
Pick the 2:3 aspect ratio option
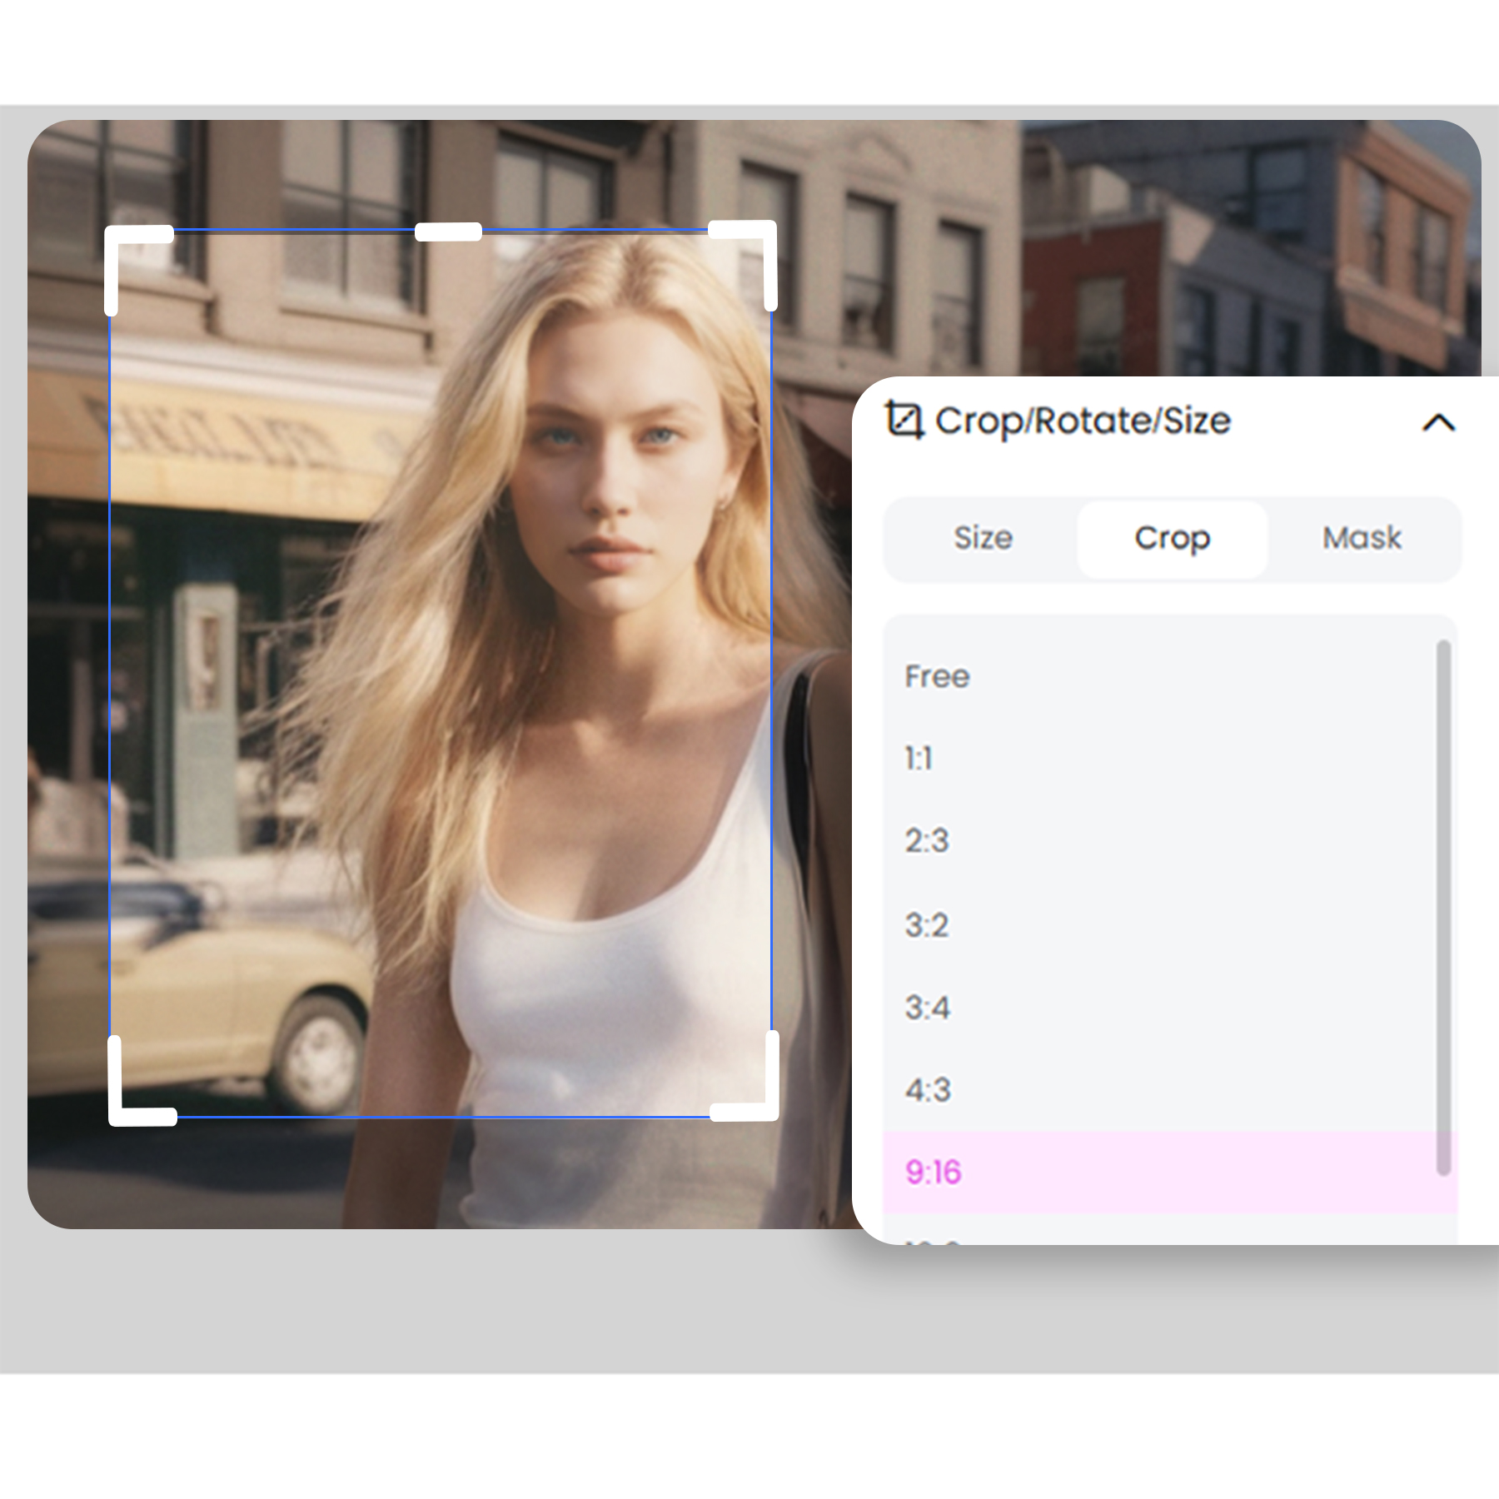(x=927, y=841)
